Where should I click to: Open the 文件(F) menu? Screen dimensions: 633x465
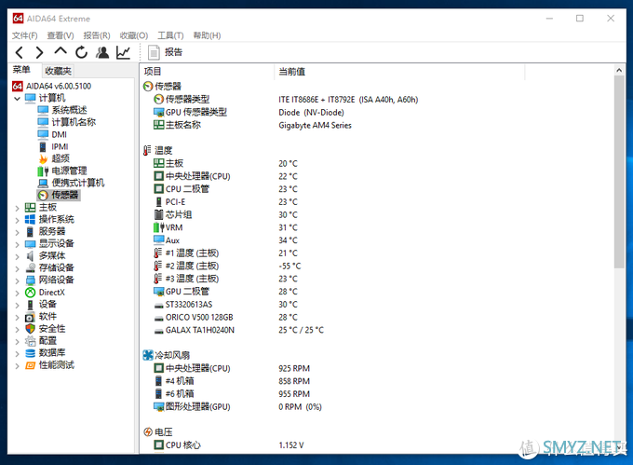(x=24, y=35)
